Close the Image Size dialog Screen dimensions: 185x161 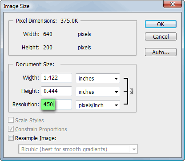(173, 4)
